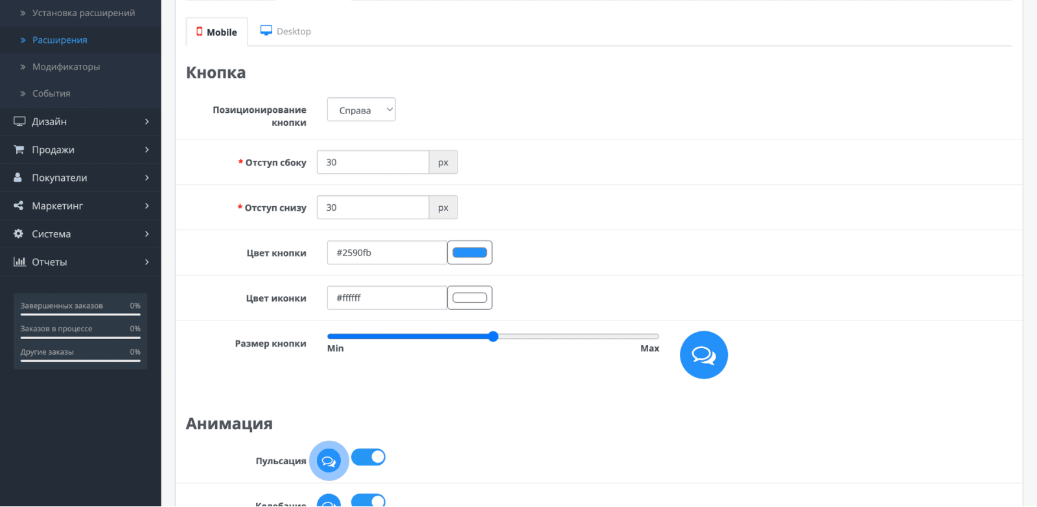1037x507 pixels.
Task: Click the red phone icon on Mobile tab
Action: 200,31
